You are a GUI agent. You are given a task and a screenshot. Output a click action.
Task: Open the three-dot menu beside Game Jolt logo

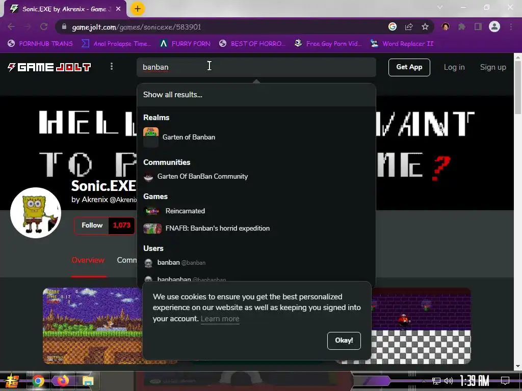[112, 67]
